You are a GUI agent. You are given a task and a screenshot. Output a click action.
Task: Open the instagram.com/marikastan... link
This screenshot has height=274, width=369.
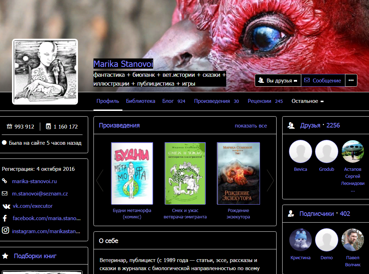coord(46,231)
